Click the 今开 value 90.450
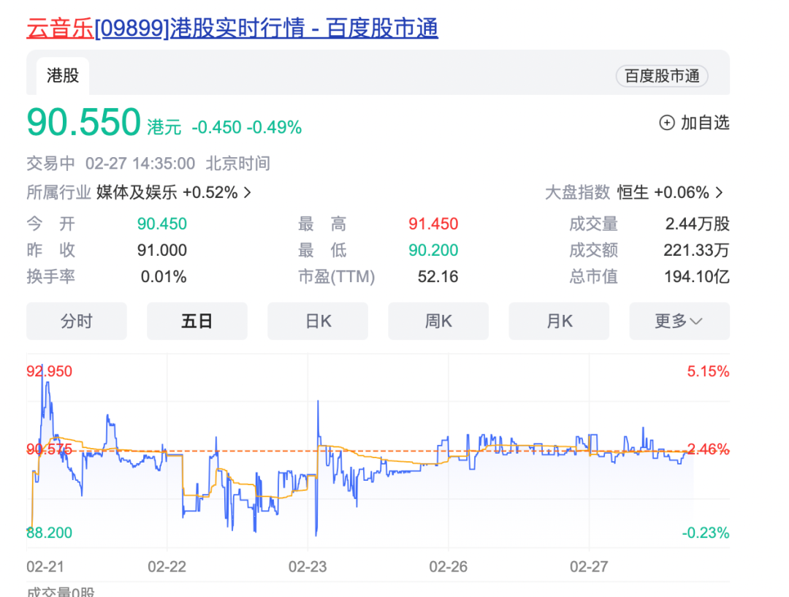The height and width of the screenshot is (597, 789). point(162,224)
